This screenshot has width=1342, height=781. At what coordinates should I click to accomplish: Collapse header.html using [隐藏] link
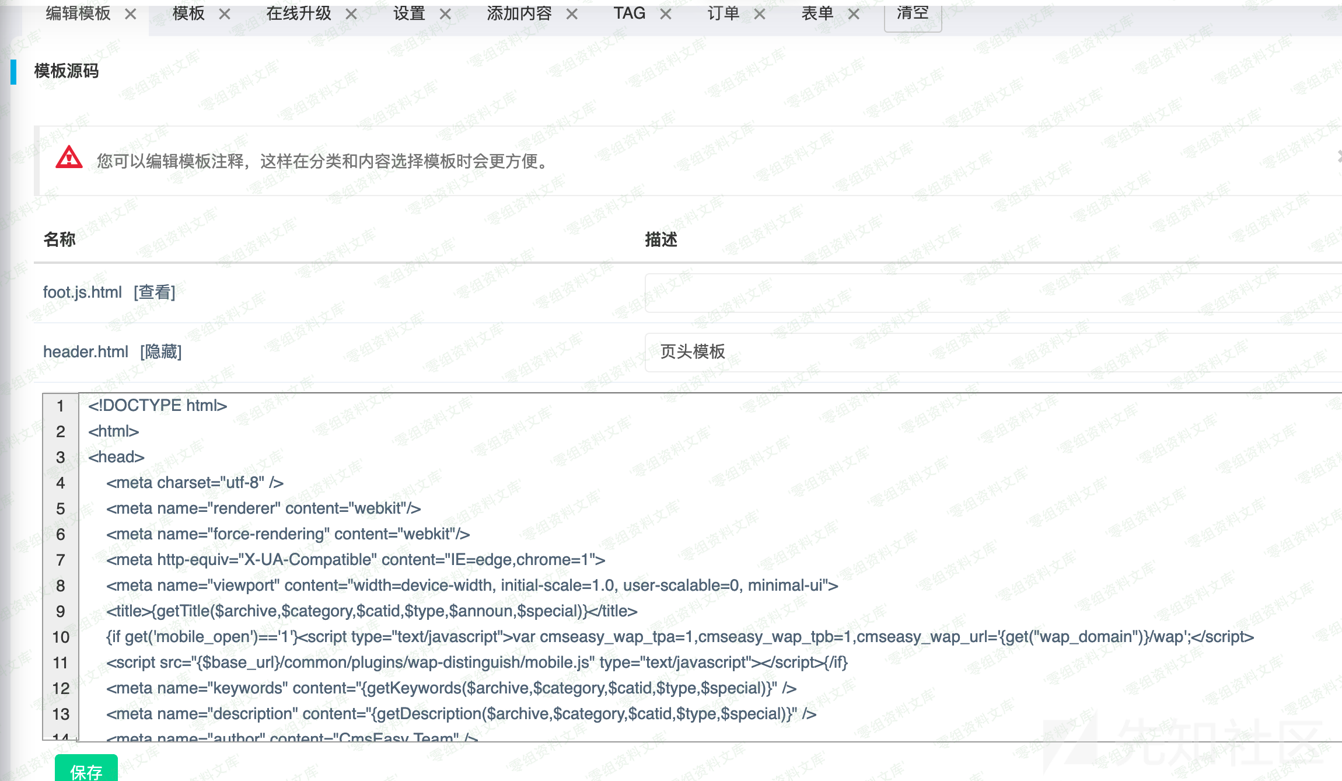(161, 351)
